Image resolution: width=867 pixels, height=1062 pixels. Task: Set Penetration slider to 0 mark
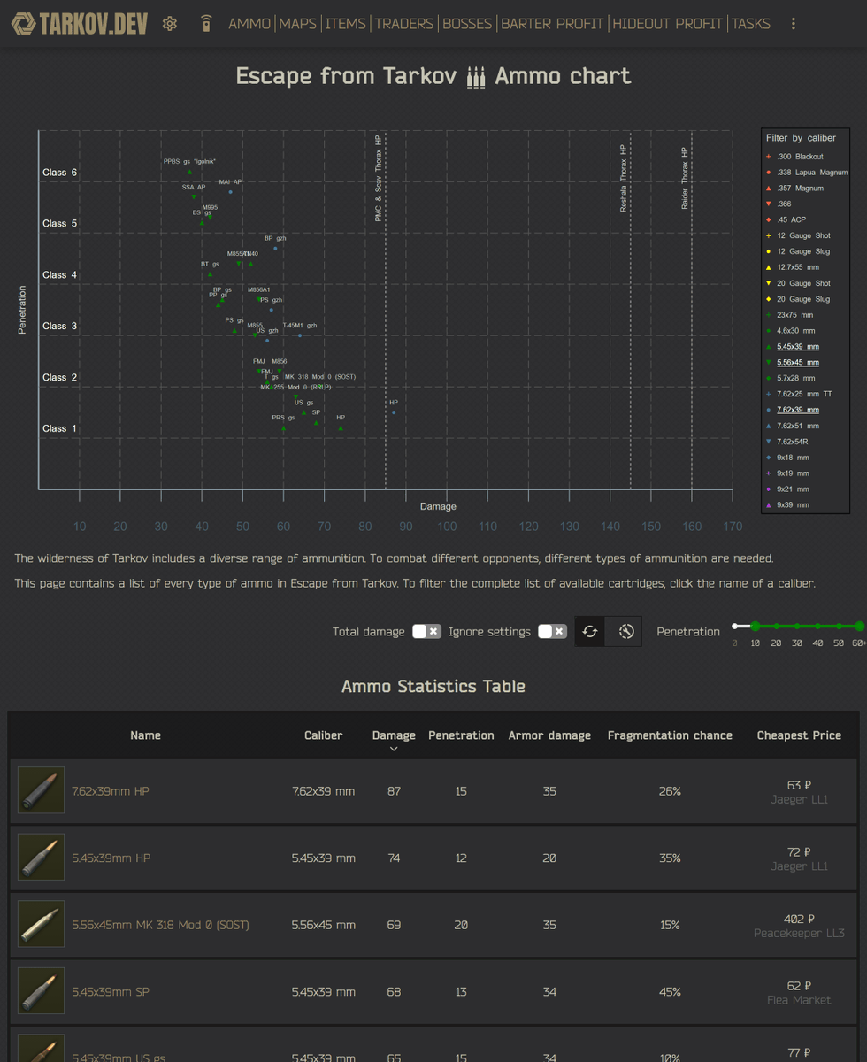coord(735,627)
